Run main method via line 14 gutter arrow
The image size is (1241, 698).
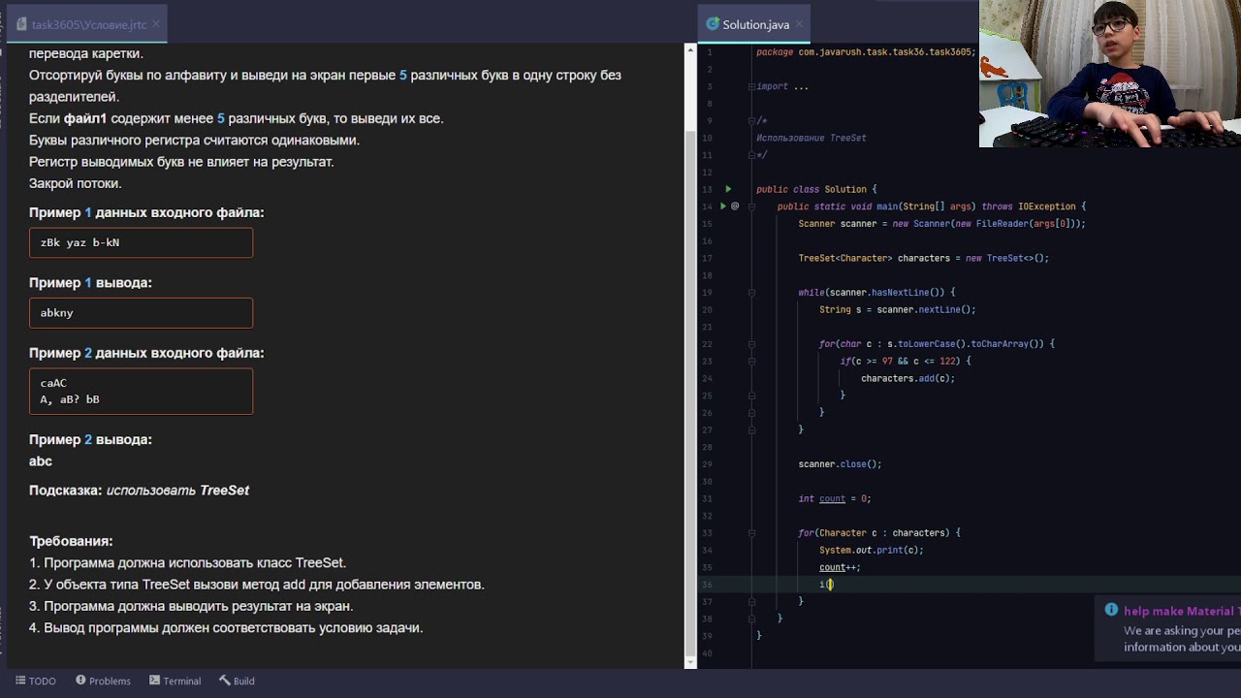point(723,206)
